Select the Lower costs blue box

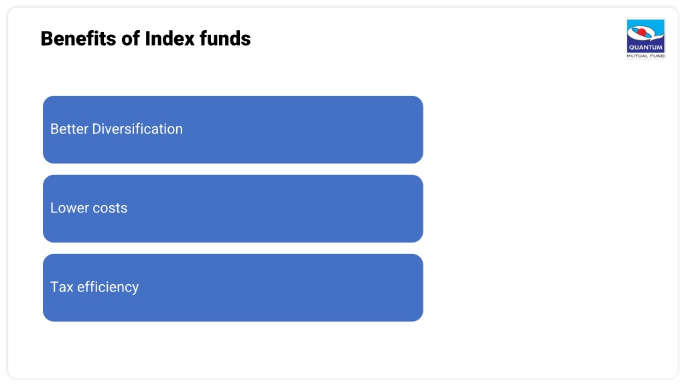coord(232,209)
